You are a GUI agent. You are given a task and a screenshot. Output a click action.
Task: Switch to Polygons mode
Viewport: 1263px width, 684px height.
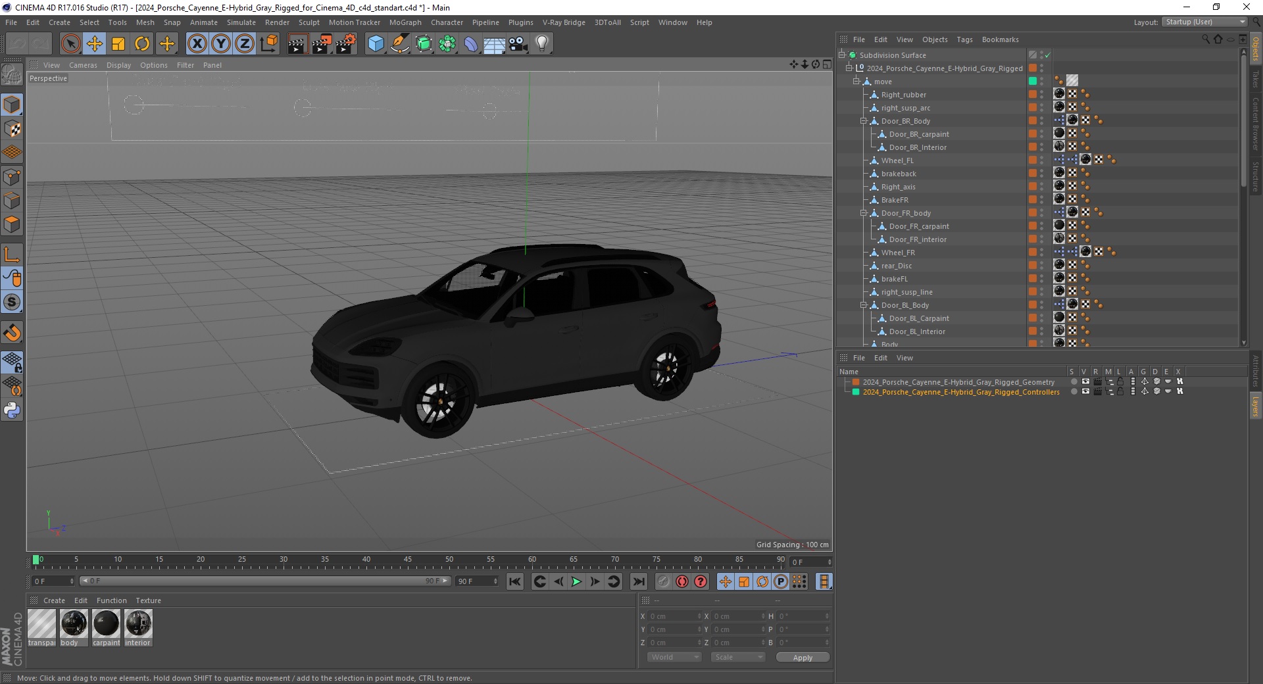(x=12, y=224)
